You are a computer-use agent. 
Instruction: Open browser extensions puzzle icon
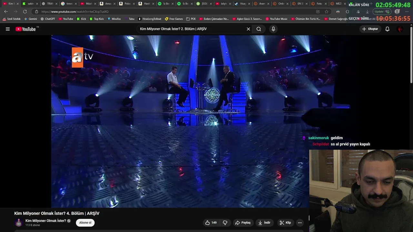click(x=347, y=12)
